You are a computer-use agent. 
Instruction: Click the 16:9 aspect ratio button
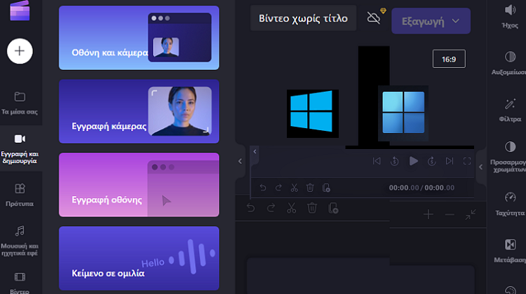[449, 59]
